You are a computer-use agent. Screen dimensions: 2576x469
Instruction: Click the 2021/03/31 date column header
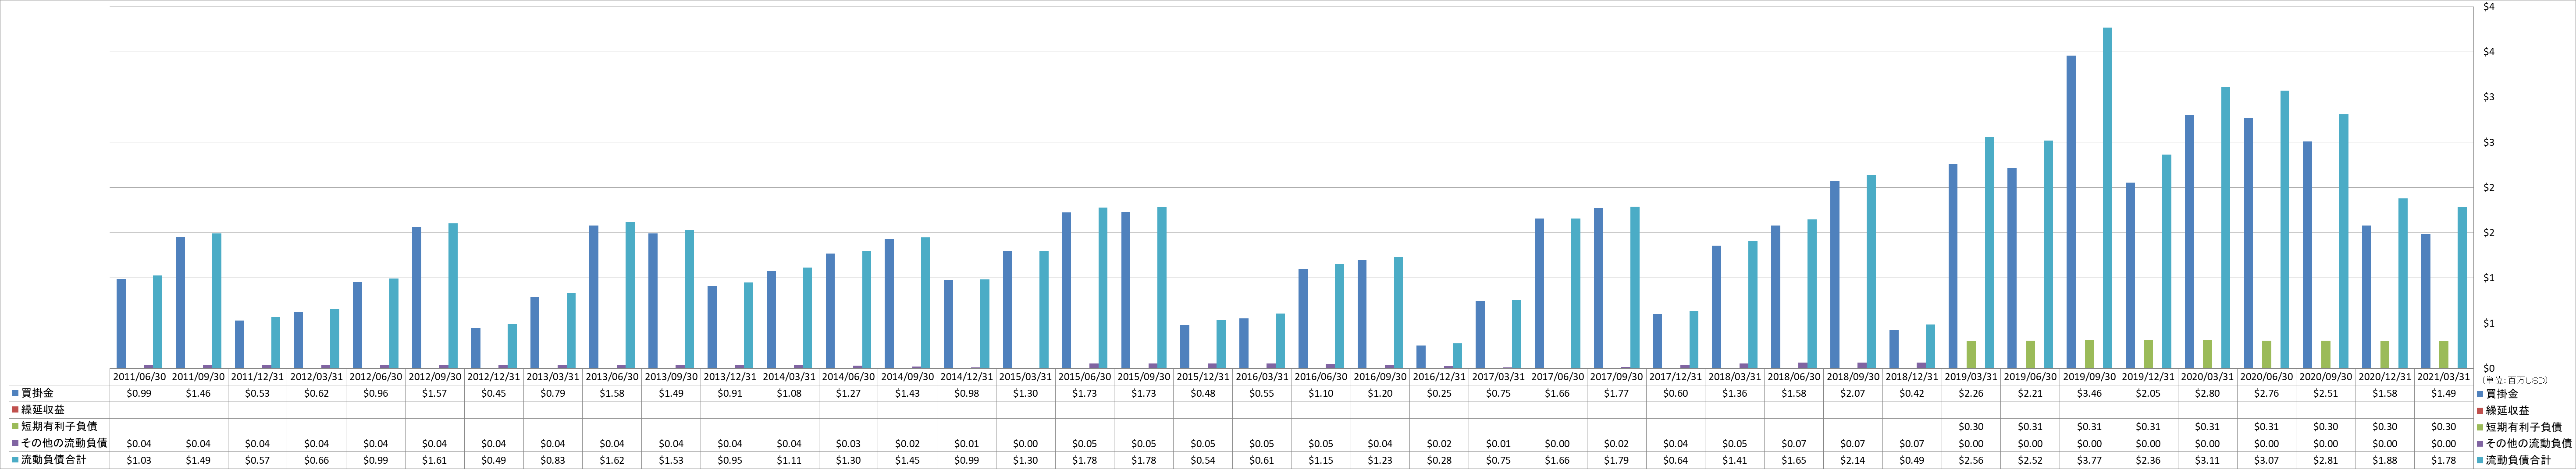(x=2444, y=377)
